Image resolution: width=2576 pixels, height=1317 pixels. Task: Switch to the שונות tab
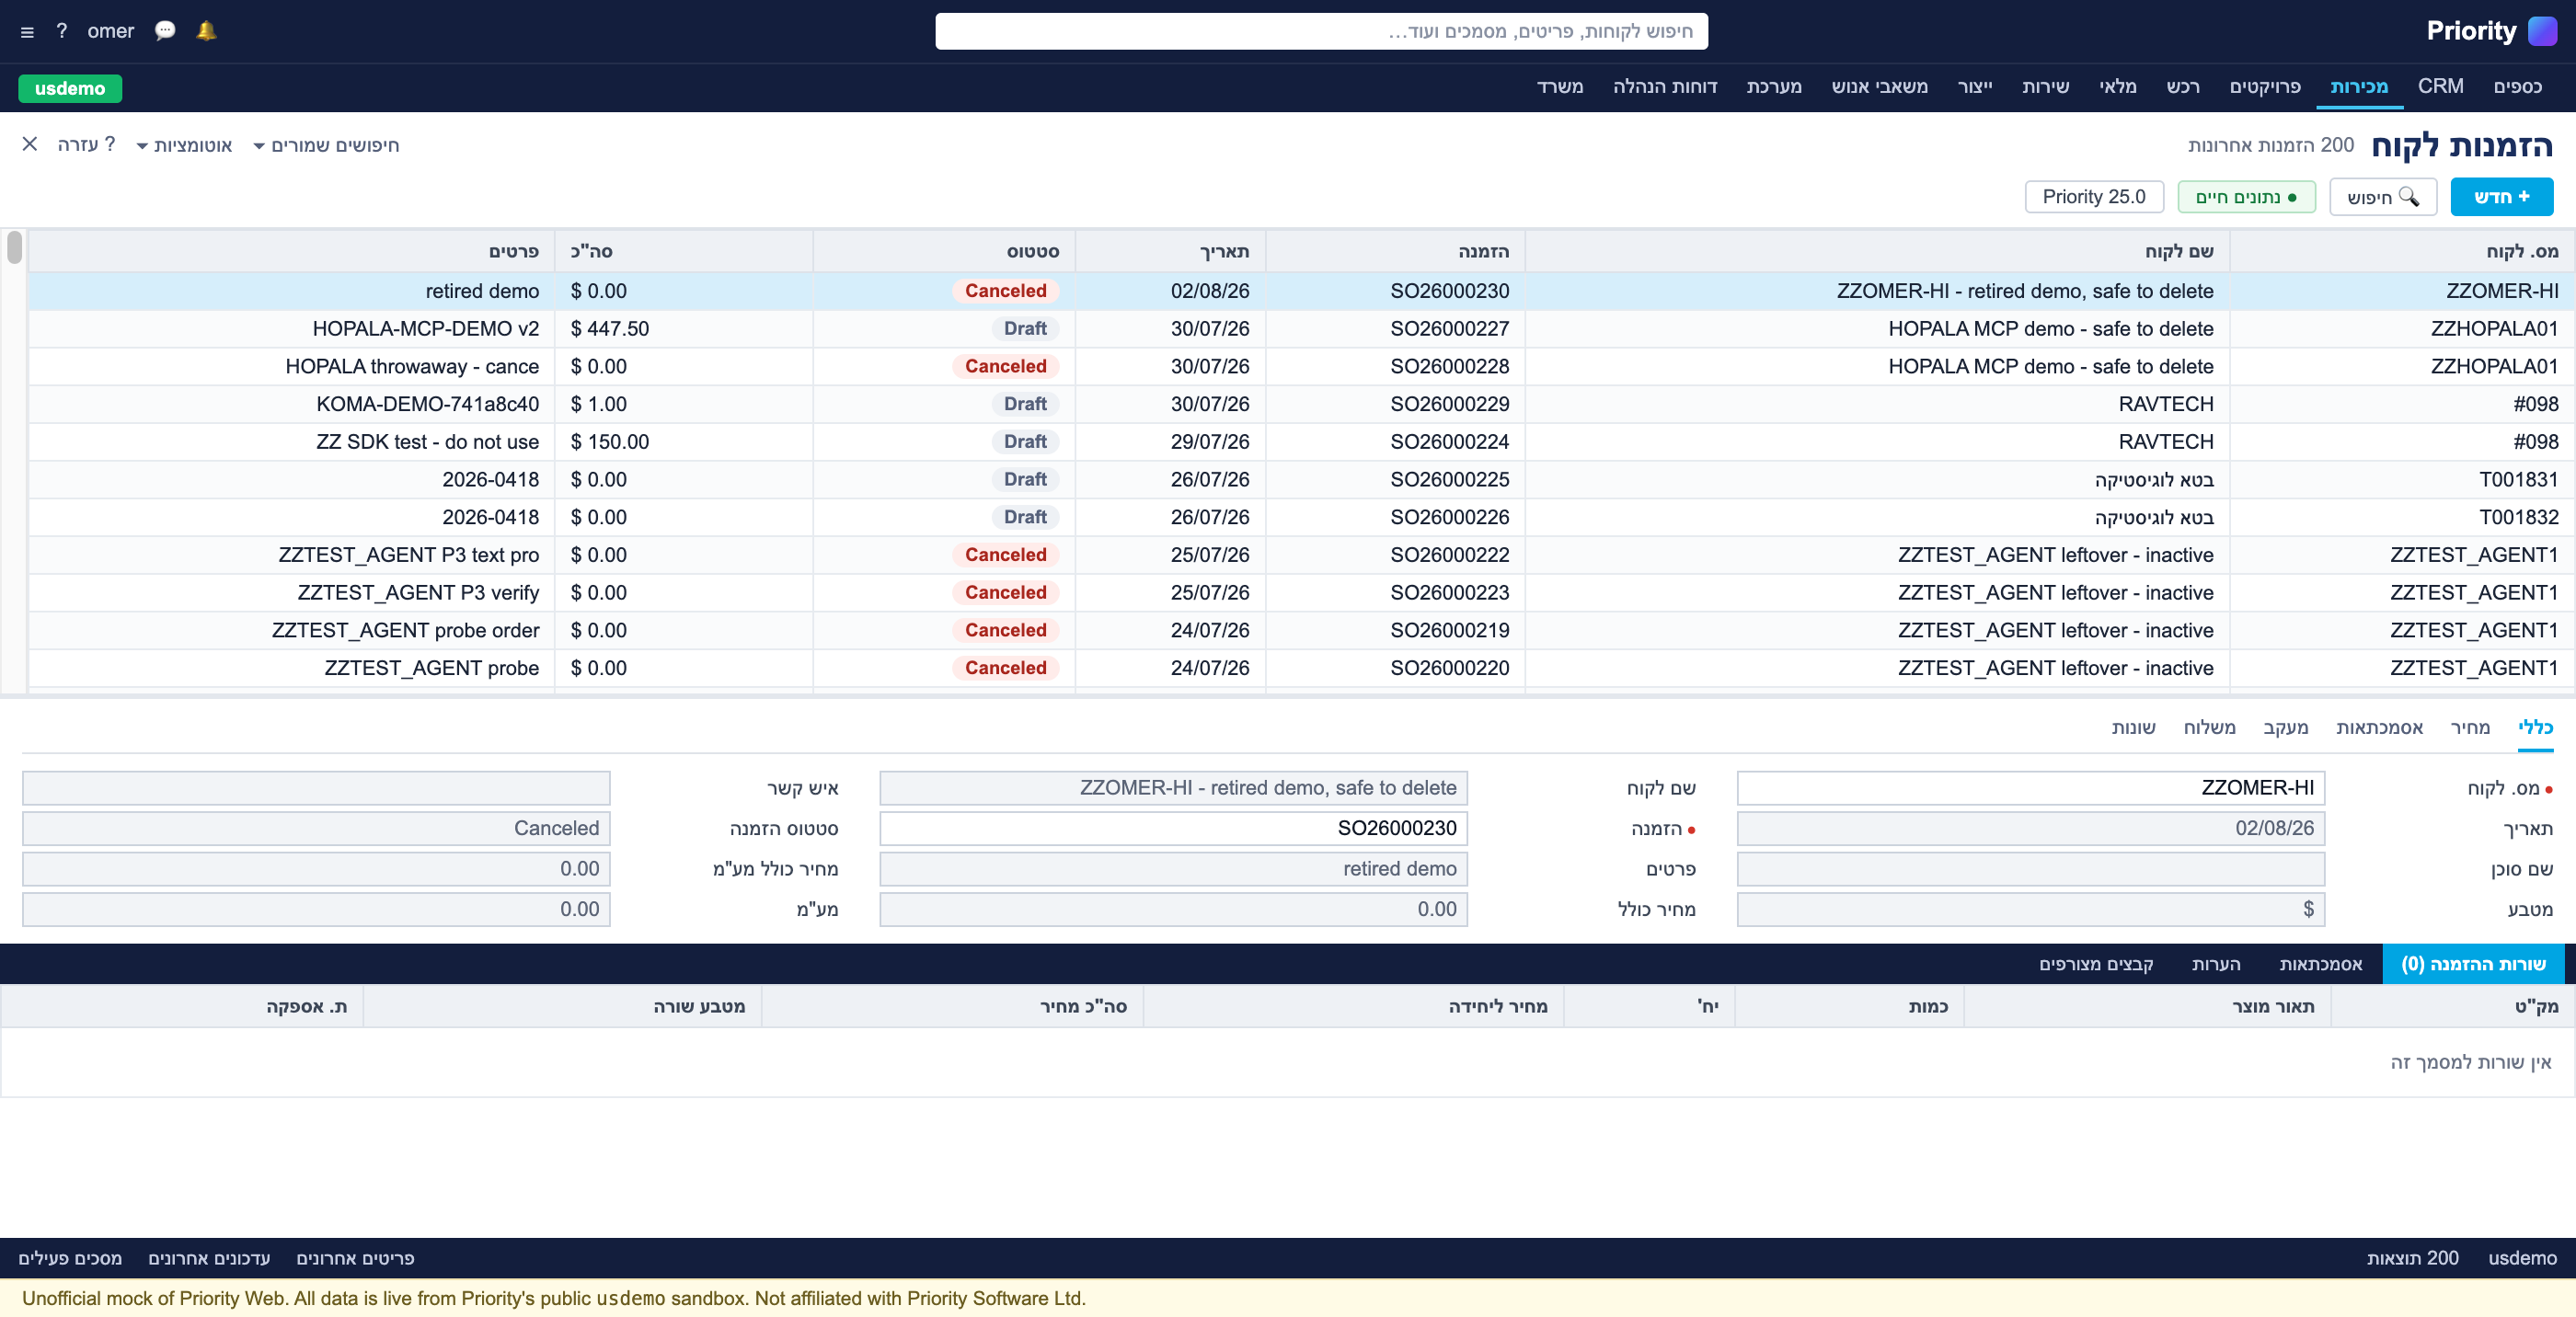[x=2133, y=727]
